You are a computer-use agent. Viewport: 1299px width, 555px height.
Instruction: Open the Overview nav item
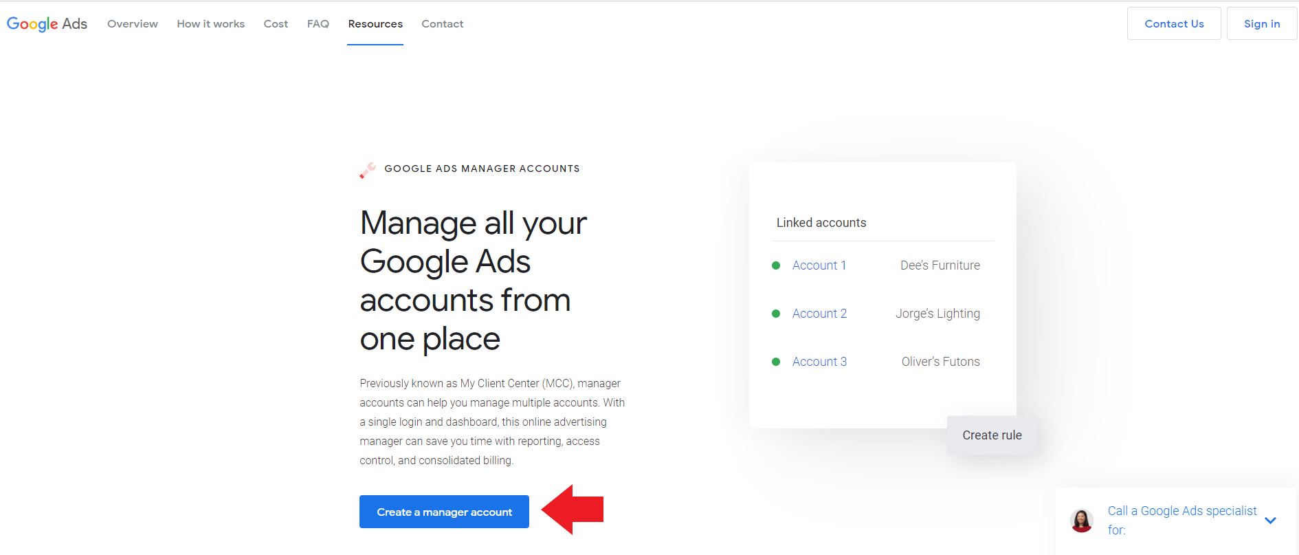pos(133,24)
